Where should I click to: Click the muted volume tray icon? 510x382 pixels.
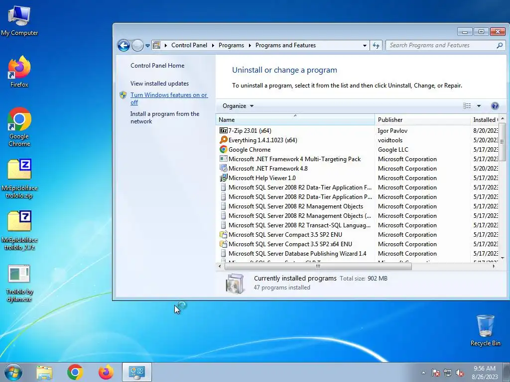(460, 373)
